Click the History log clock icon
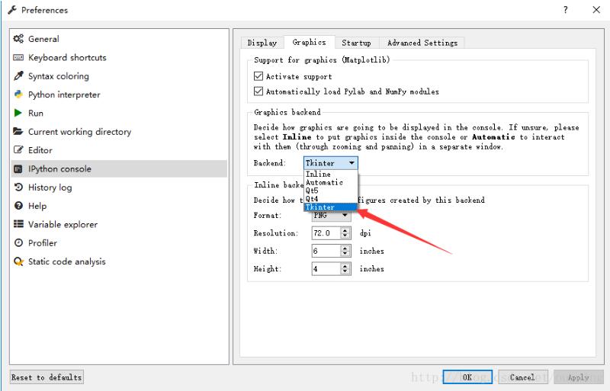610x391 pixels. (x=18, y=187)
